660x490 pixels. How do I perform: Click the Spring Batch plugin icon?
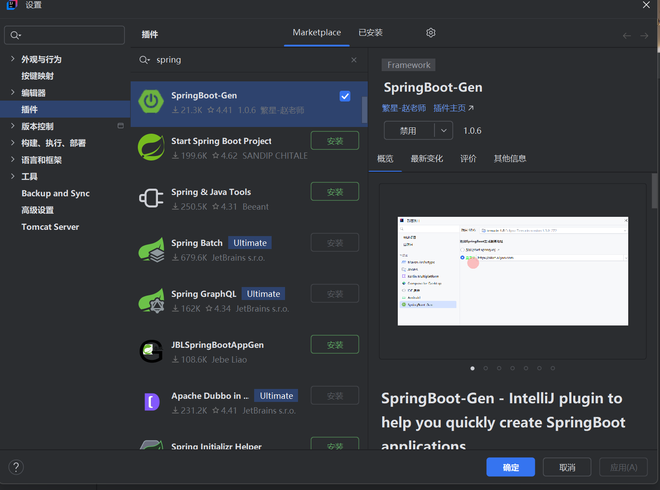[151, 249]
